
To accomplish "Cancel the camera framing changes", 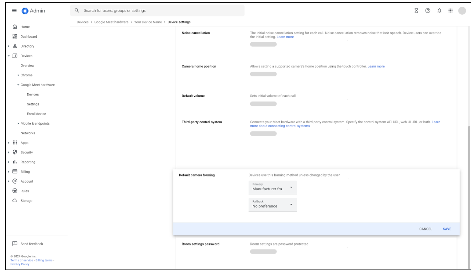I will click(x=426, y=229).
